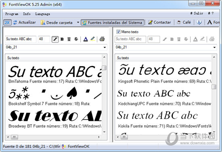The height and width of the screenshot is (152, 222).
Task: Select Fuentes instaladas del Sistema
Action: [x=113, y=23]
